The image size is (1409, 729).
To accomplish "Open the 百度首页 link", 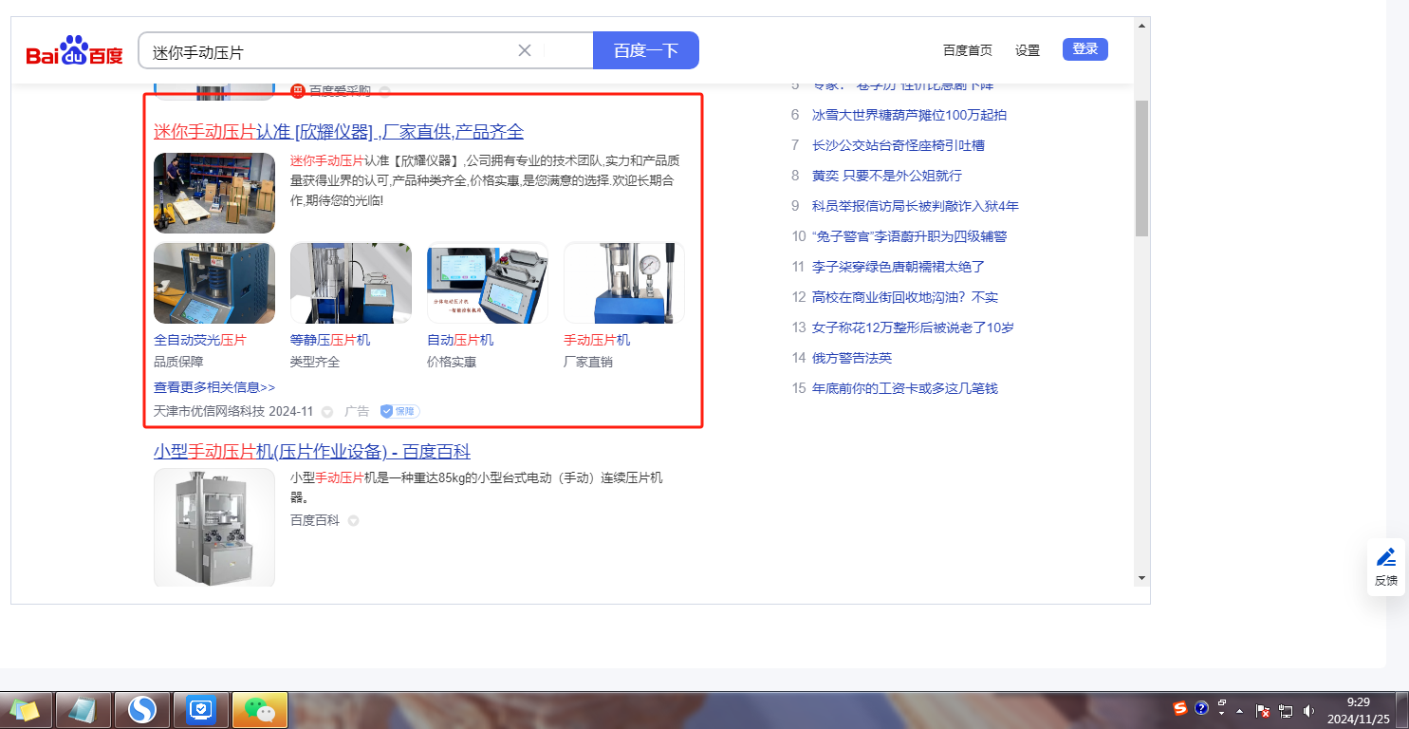I will [968, 50].
